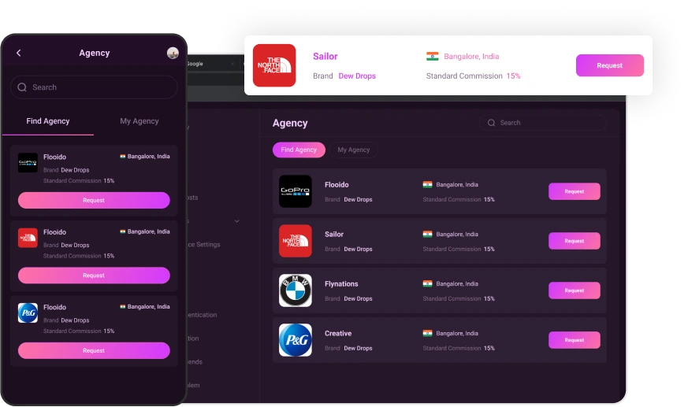
Task: Expand the sidebar chevron dropdown
Action: pyautogui.click(x=237, y=220)
